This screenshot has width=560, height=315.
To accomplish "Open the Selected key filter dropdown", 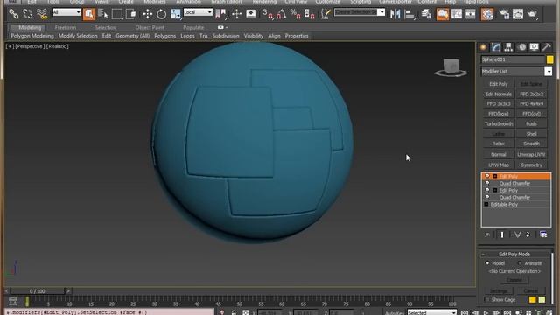I will click(x=431, y=312).
